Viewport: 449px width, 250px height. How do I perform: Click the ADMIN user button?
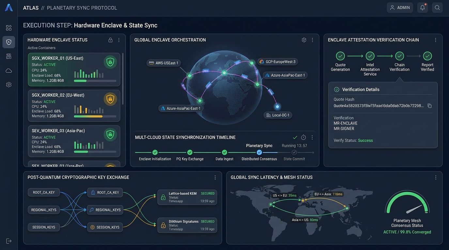[x=400, y=7]
